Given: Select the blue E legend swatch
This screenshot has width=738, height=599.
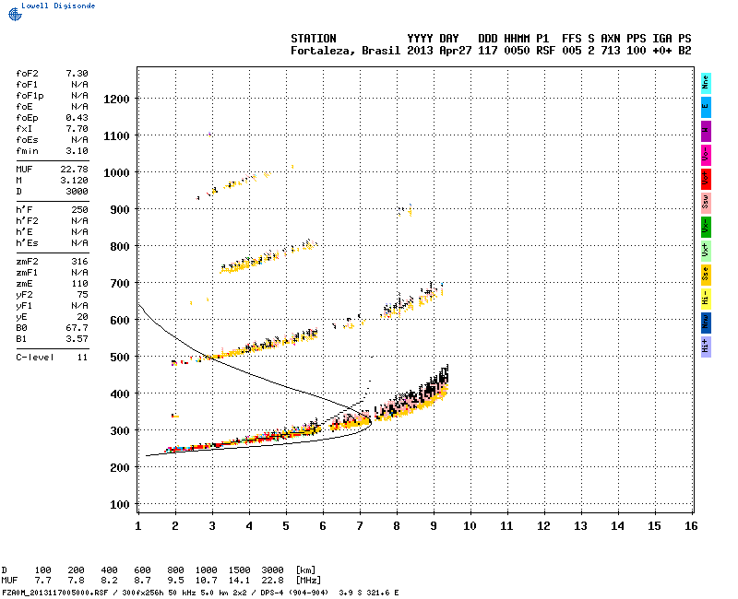Looking at the screenshot, I should click(x=706, y=107).
